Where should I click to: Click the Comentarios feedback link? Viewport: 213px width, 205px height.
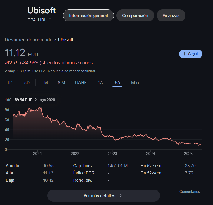click(190, 192)
